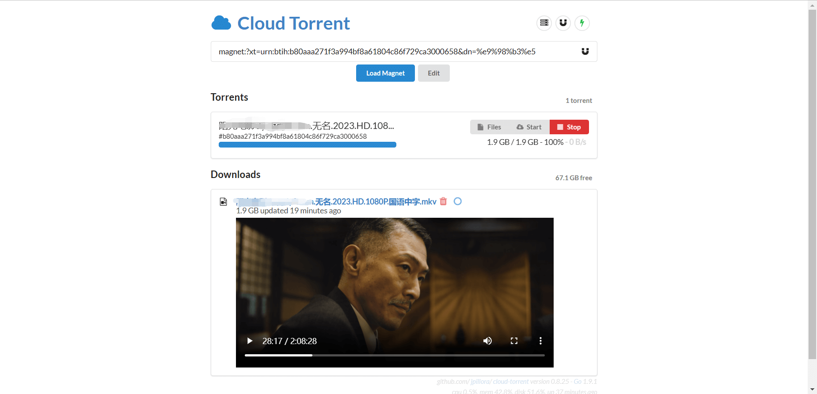Image resolution: width=817 pixels, height=394 pixels.
Task: Show torrent Files list
Action: click(489, 127)
